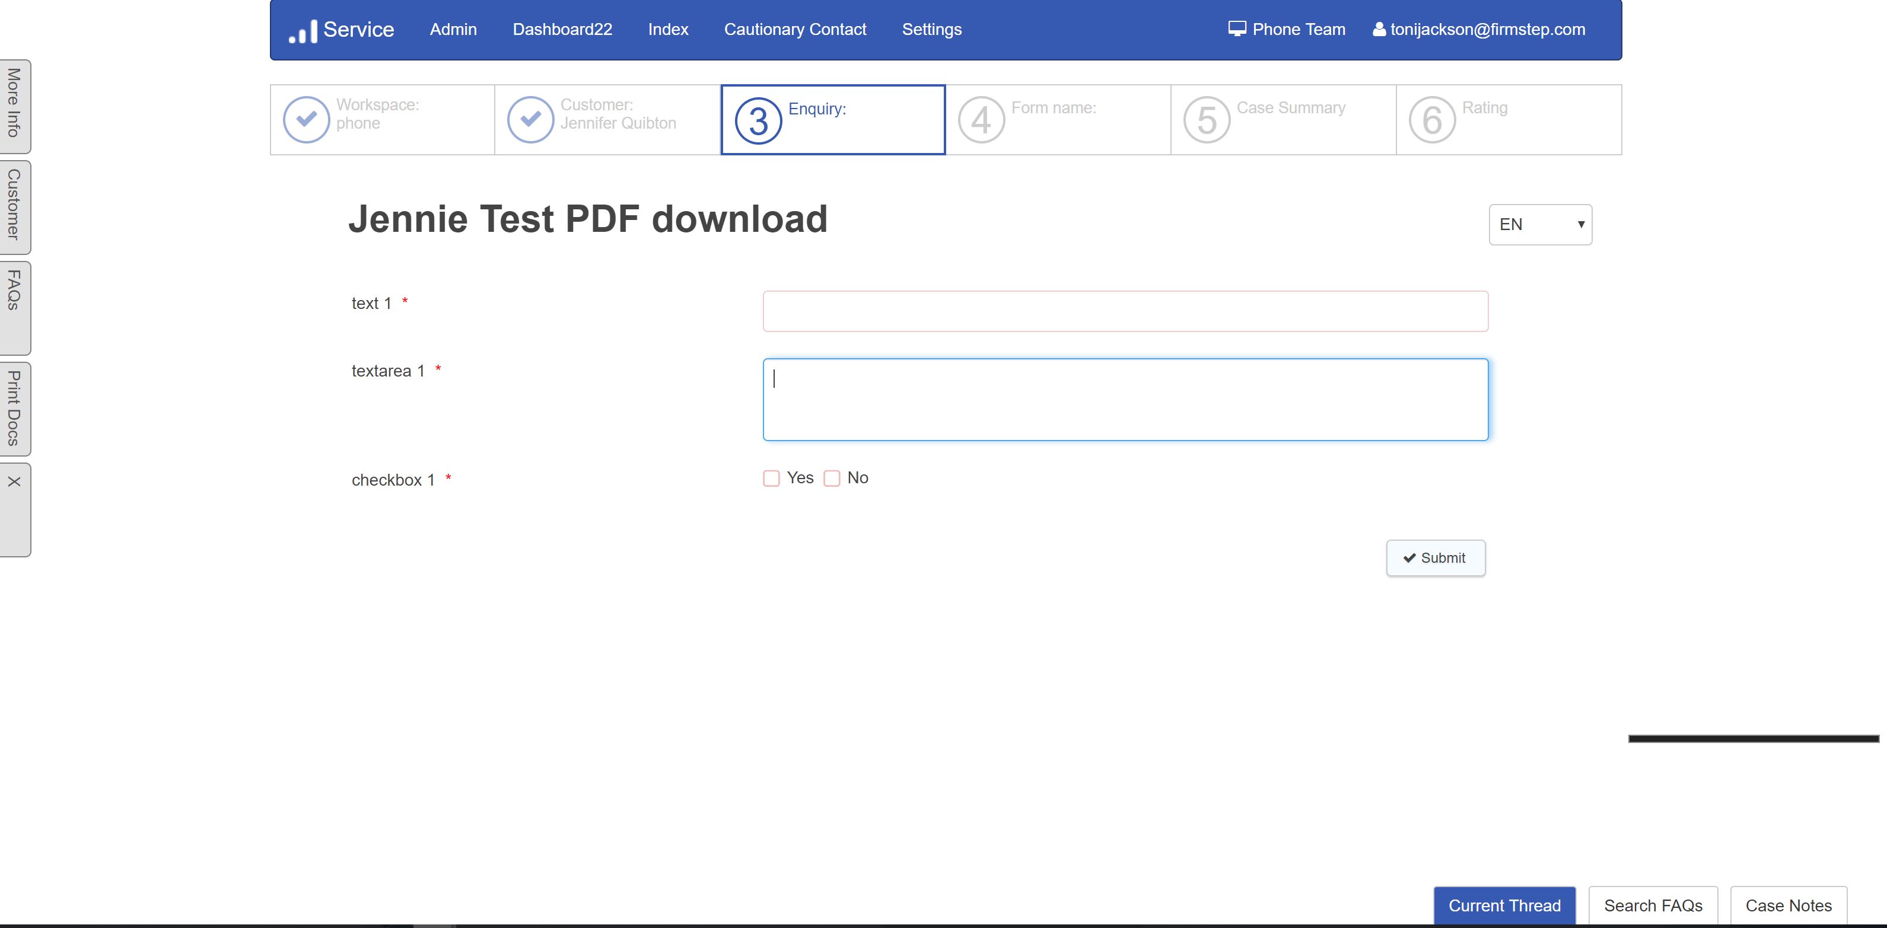This screenshot has height=928, width=1887.
Task: Click the Workspace step checkmark circle
Action: click(x=306, y=119)
